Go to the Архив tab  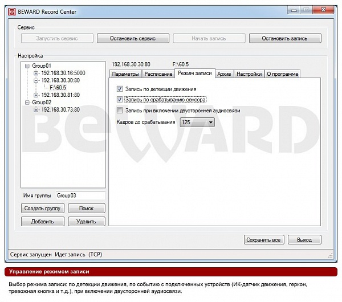(224, 74)
